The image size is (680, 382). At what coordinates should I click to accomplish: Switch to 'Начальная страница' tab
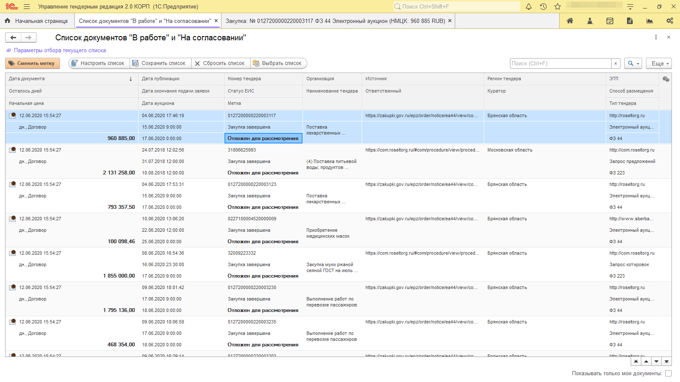pyautogui.click(x=37, y=21)
